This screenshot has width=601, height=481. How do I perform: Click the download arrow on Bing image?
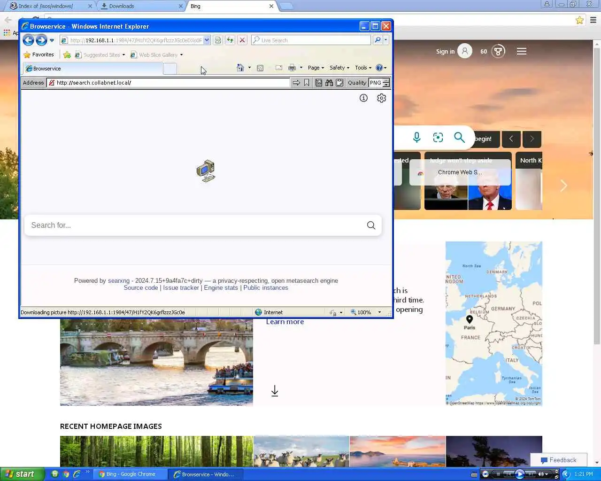275,391
